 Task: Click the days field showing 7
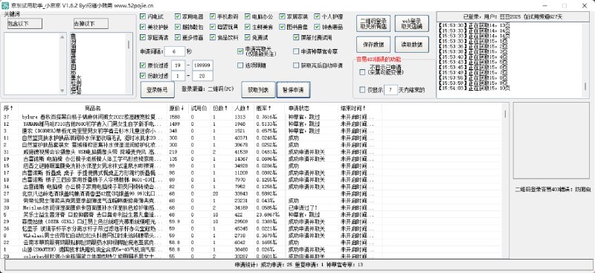390,90
